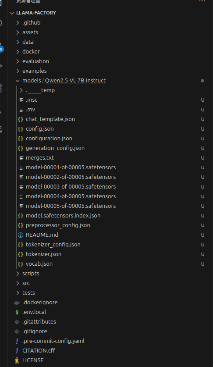The image size is (213, 367).
Task: Click README.md info icon
Action: click(x=21, y=235)
